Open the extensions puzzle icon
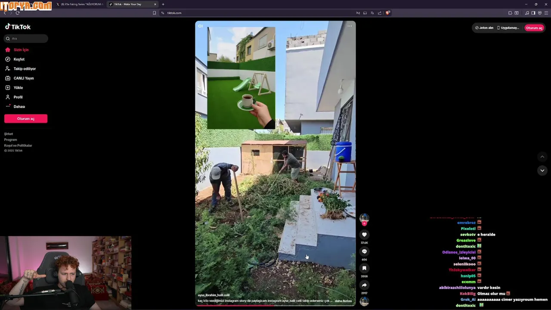 pos(510,13)
